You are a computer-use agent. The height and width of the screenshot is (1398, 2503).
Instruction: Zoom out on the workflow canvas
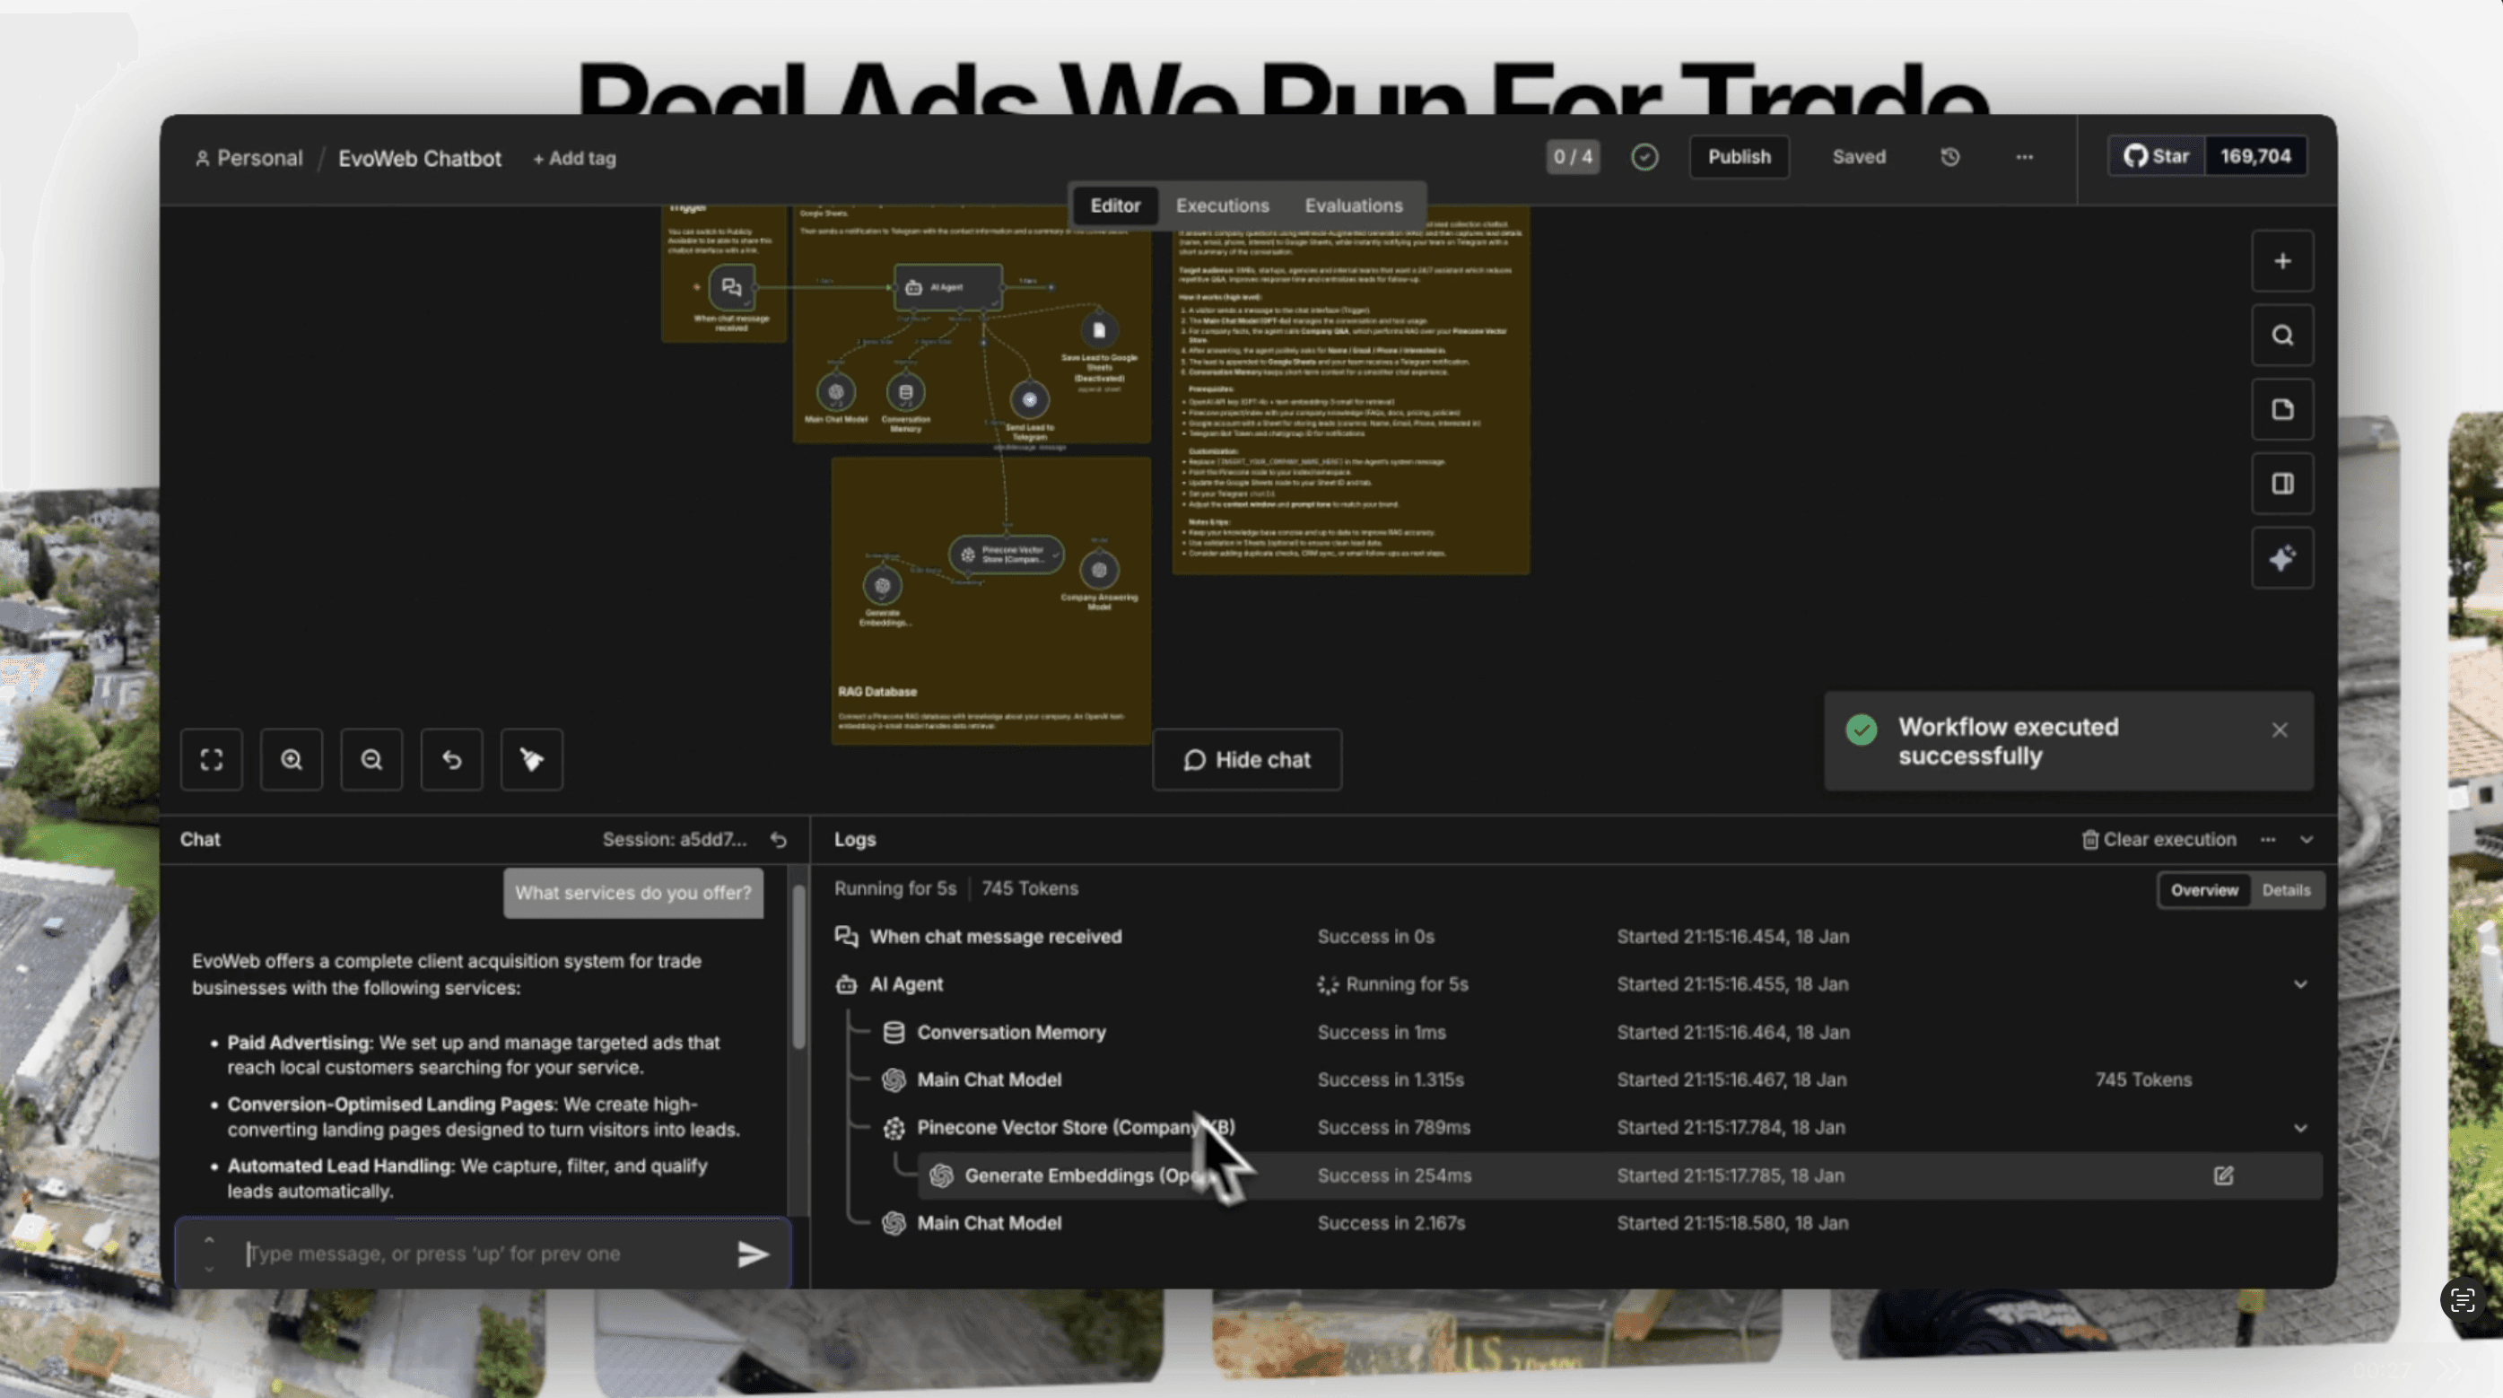click(371, 759)
